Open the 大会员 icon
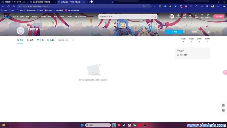 point(178,16)
